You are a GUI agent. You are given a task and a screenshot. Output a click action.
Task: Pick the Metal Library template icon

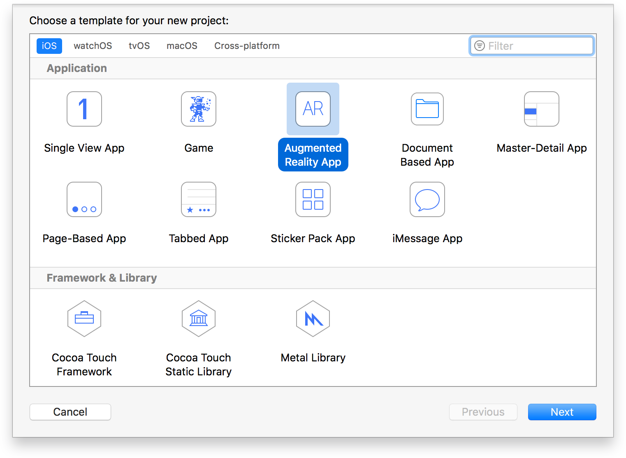[313, 319]
